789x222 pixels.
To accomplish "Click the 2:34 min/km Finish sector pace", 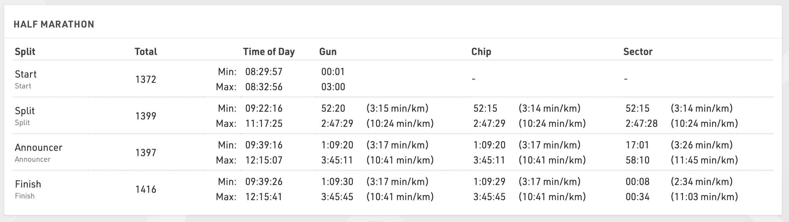I will pos(701,182).
